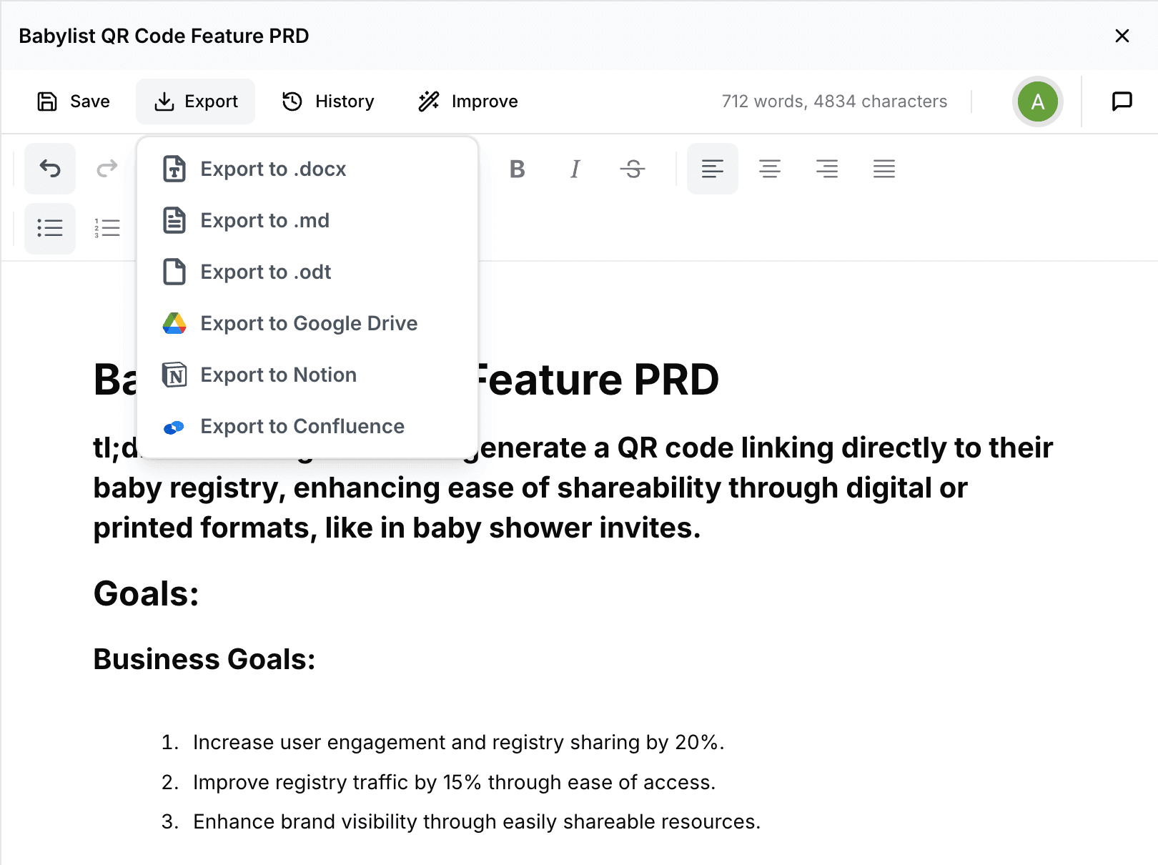Choose Export to .docx
This screenshot has width=1158, height=865.
[x=273, y=169]
